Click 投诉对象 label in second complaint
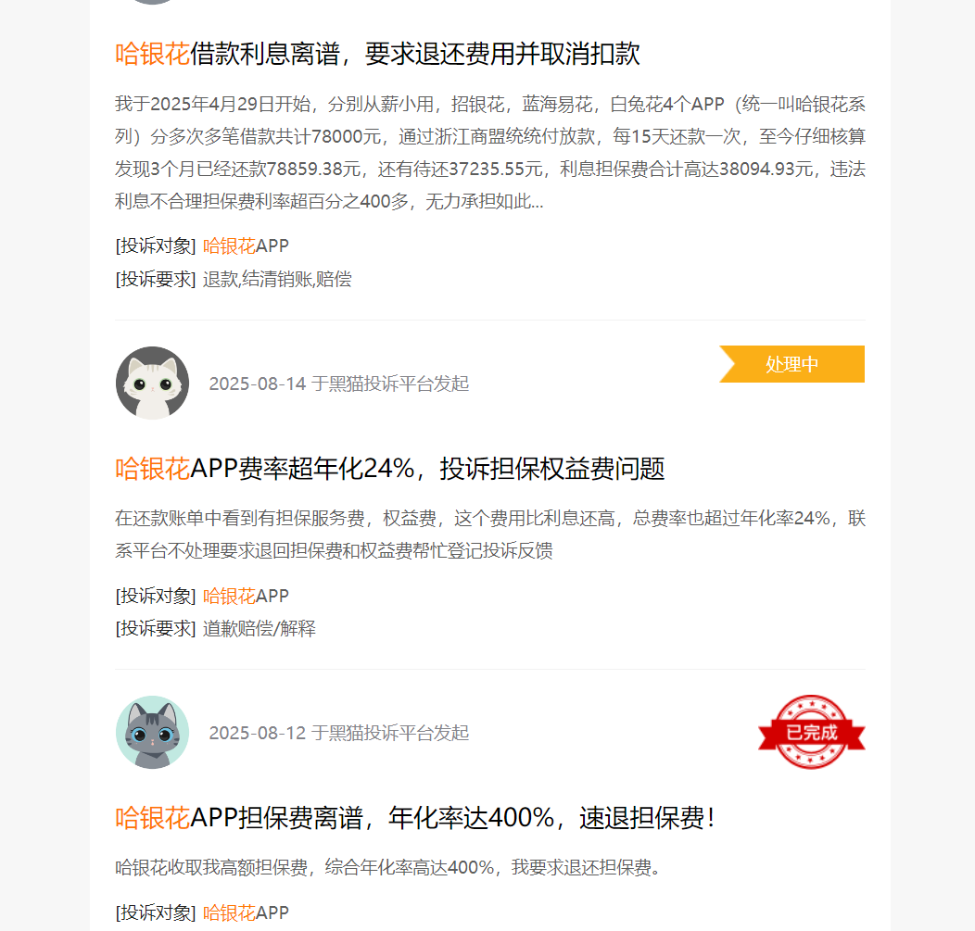 pyautogui.click(x=156, y=596)
